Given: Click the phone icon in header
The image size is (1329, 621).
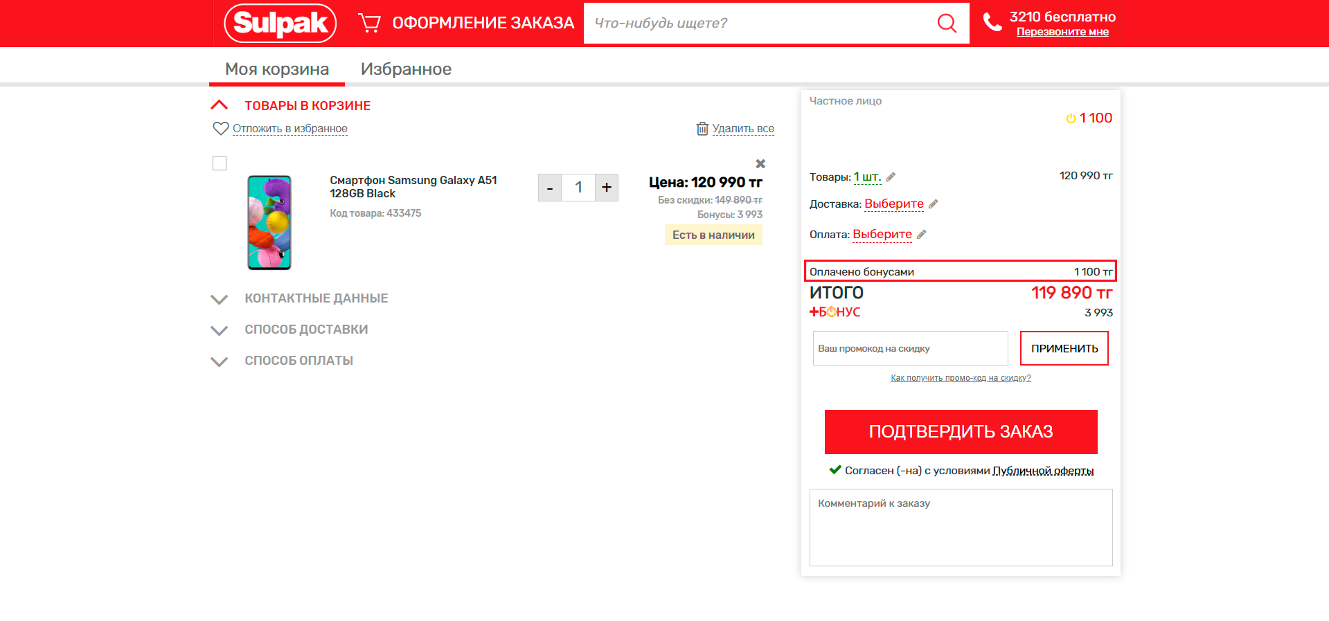Looking at the screenshot, I should pos(992,22).
